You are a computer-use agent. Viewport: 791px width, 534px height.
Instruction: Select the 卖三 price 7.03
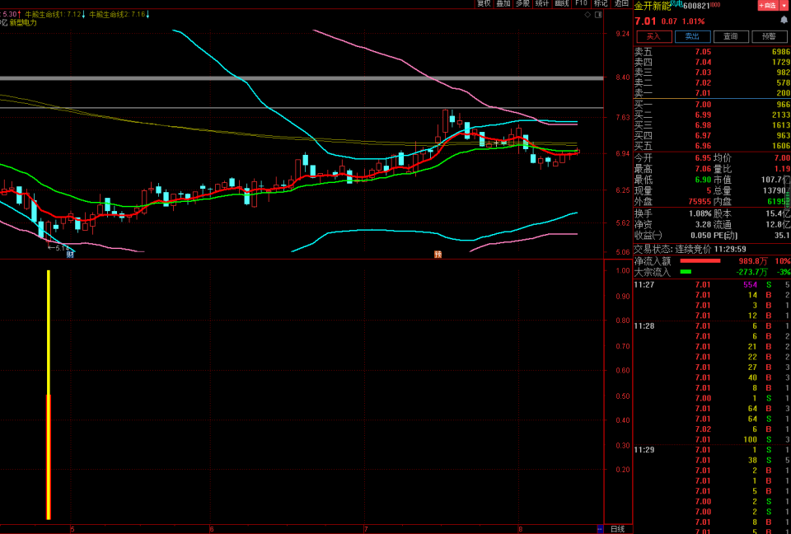[703, 73]
